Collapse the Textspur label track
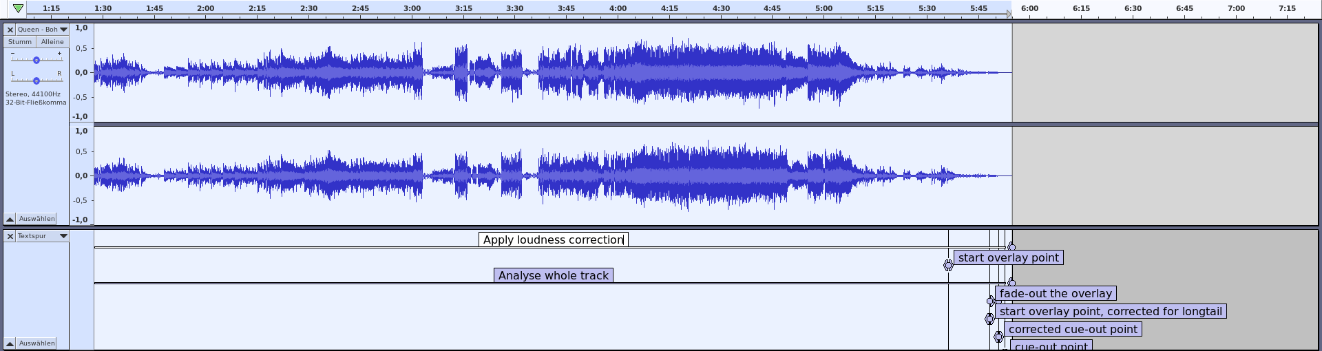1322x351 pixels. (10, 343)
